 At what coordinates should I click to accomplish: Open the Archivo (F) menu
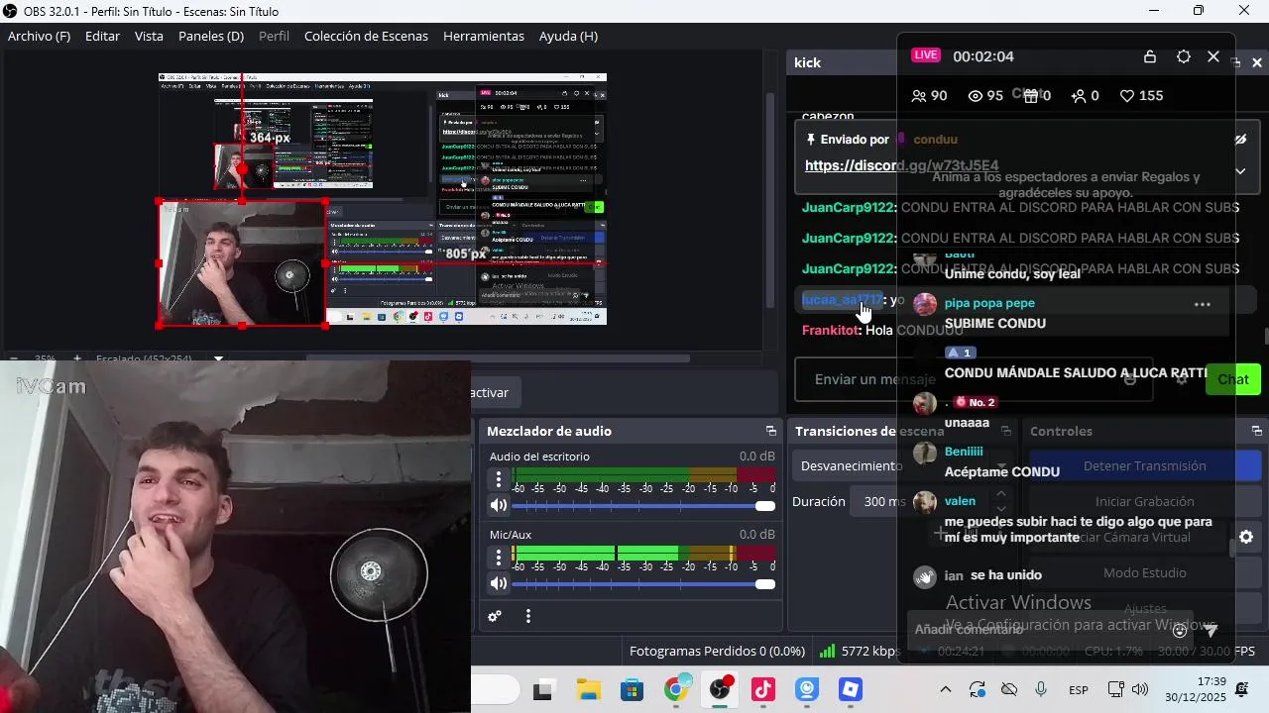[39, 36]
